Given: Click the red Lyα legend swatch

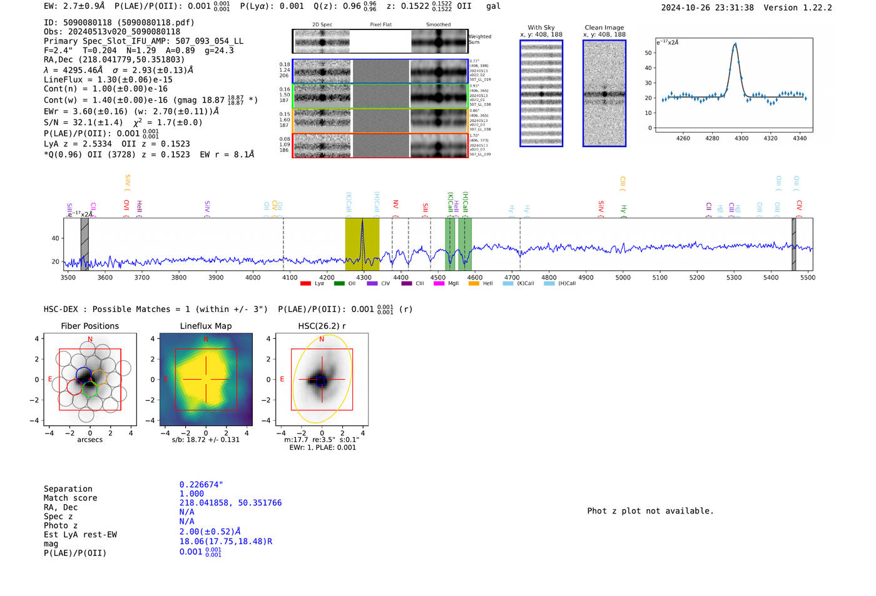Looking at the screenshot, I should coord(305,284).
